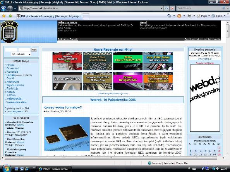Open GeForce 7900GS review thumbnail
This screenshot has height=172, width=230.
point(158,61)
